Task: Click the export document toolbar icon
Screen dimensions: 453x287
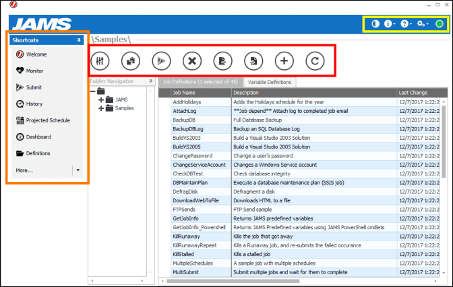Action: point(222,60)
